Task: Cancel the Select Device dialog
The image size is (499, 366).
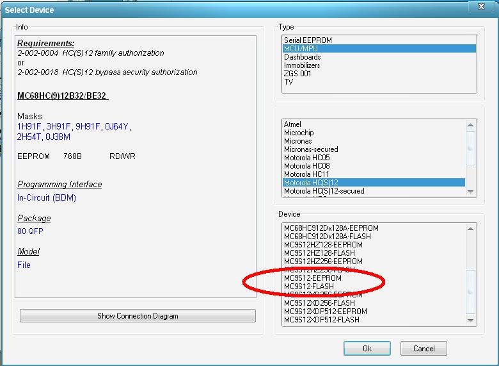Action: [x=424, y=348]
